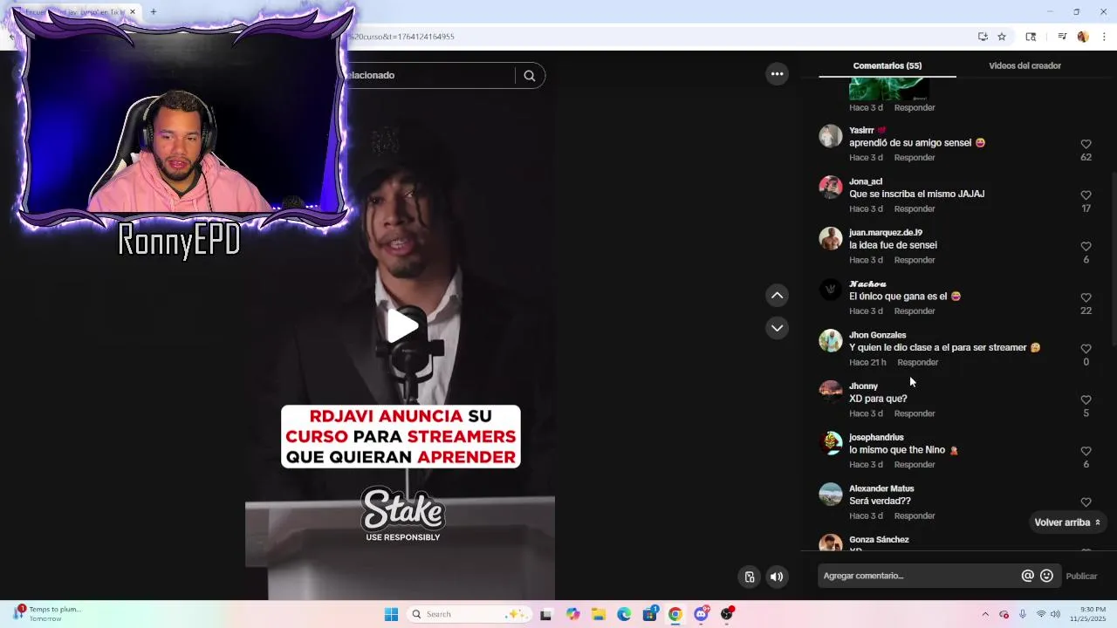Go to next video with down chevron
Viewport: 1117px width, 628px height.
(777, 328)
